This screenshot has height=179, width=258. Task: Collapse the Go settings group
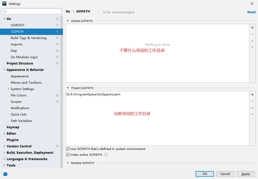4,19
